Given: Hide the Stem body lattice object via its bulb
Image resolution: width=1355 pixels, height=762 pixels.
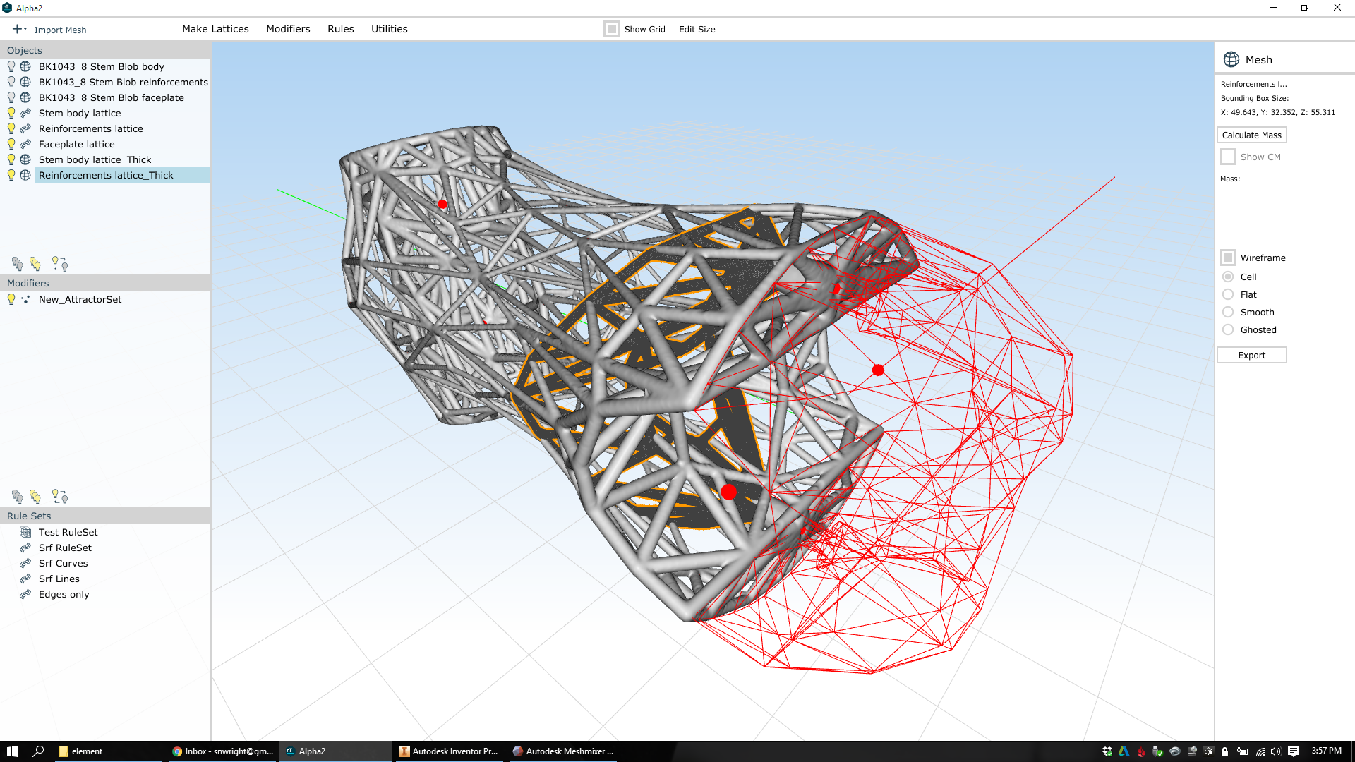Looking at the screenshot, I should tap(11, 113).
